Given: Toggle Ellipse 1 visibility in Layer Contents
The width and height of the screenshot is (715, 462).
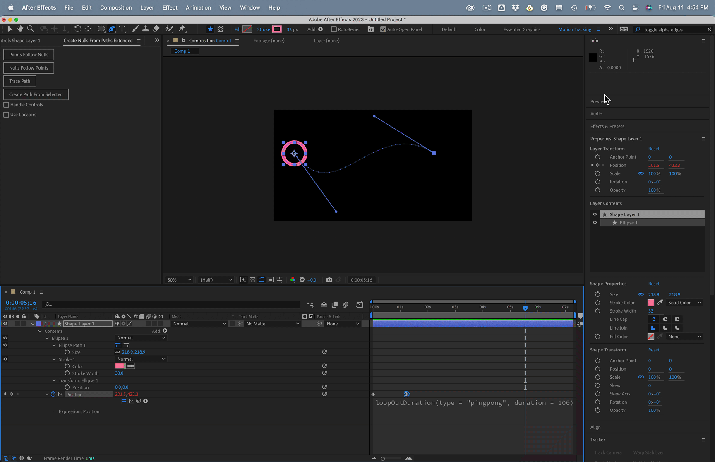Looking at the screenshot, I should pos(595,223).
